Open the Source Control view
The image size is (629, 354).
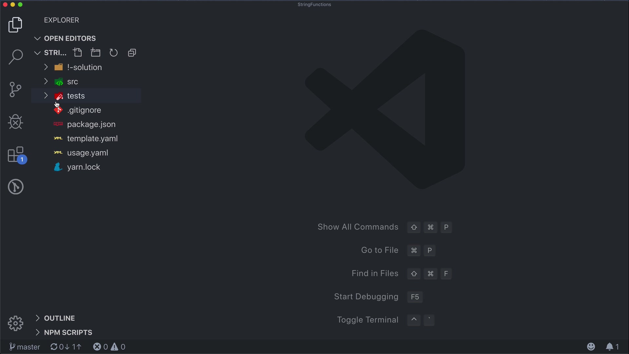[x=15, y=89]
